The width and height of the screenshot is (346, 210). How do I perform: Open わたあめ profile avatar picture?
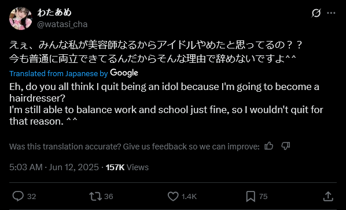(21, 18)
